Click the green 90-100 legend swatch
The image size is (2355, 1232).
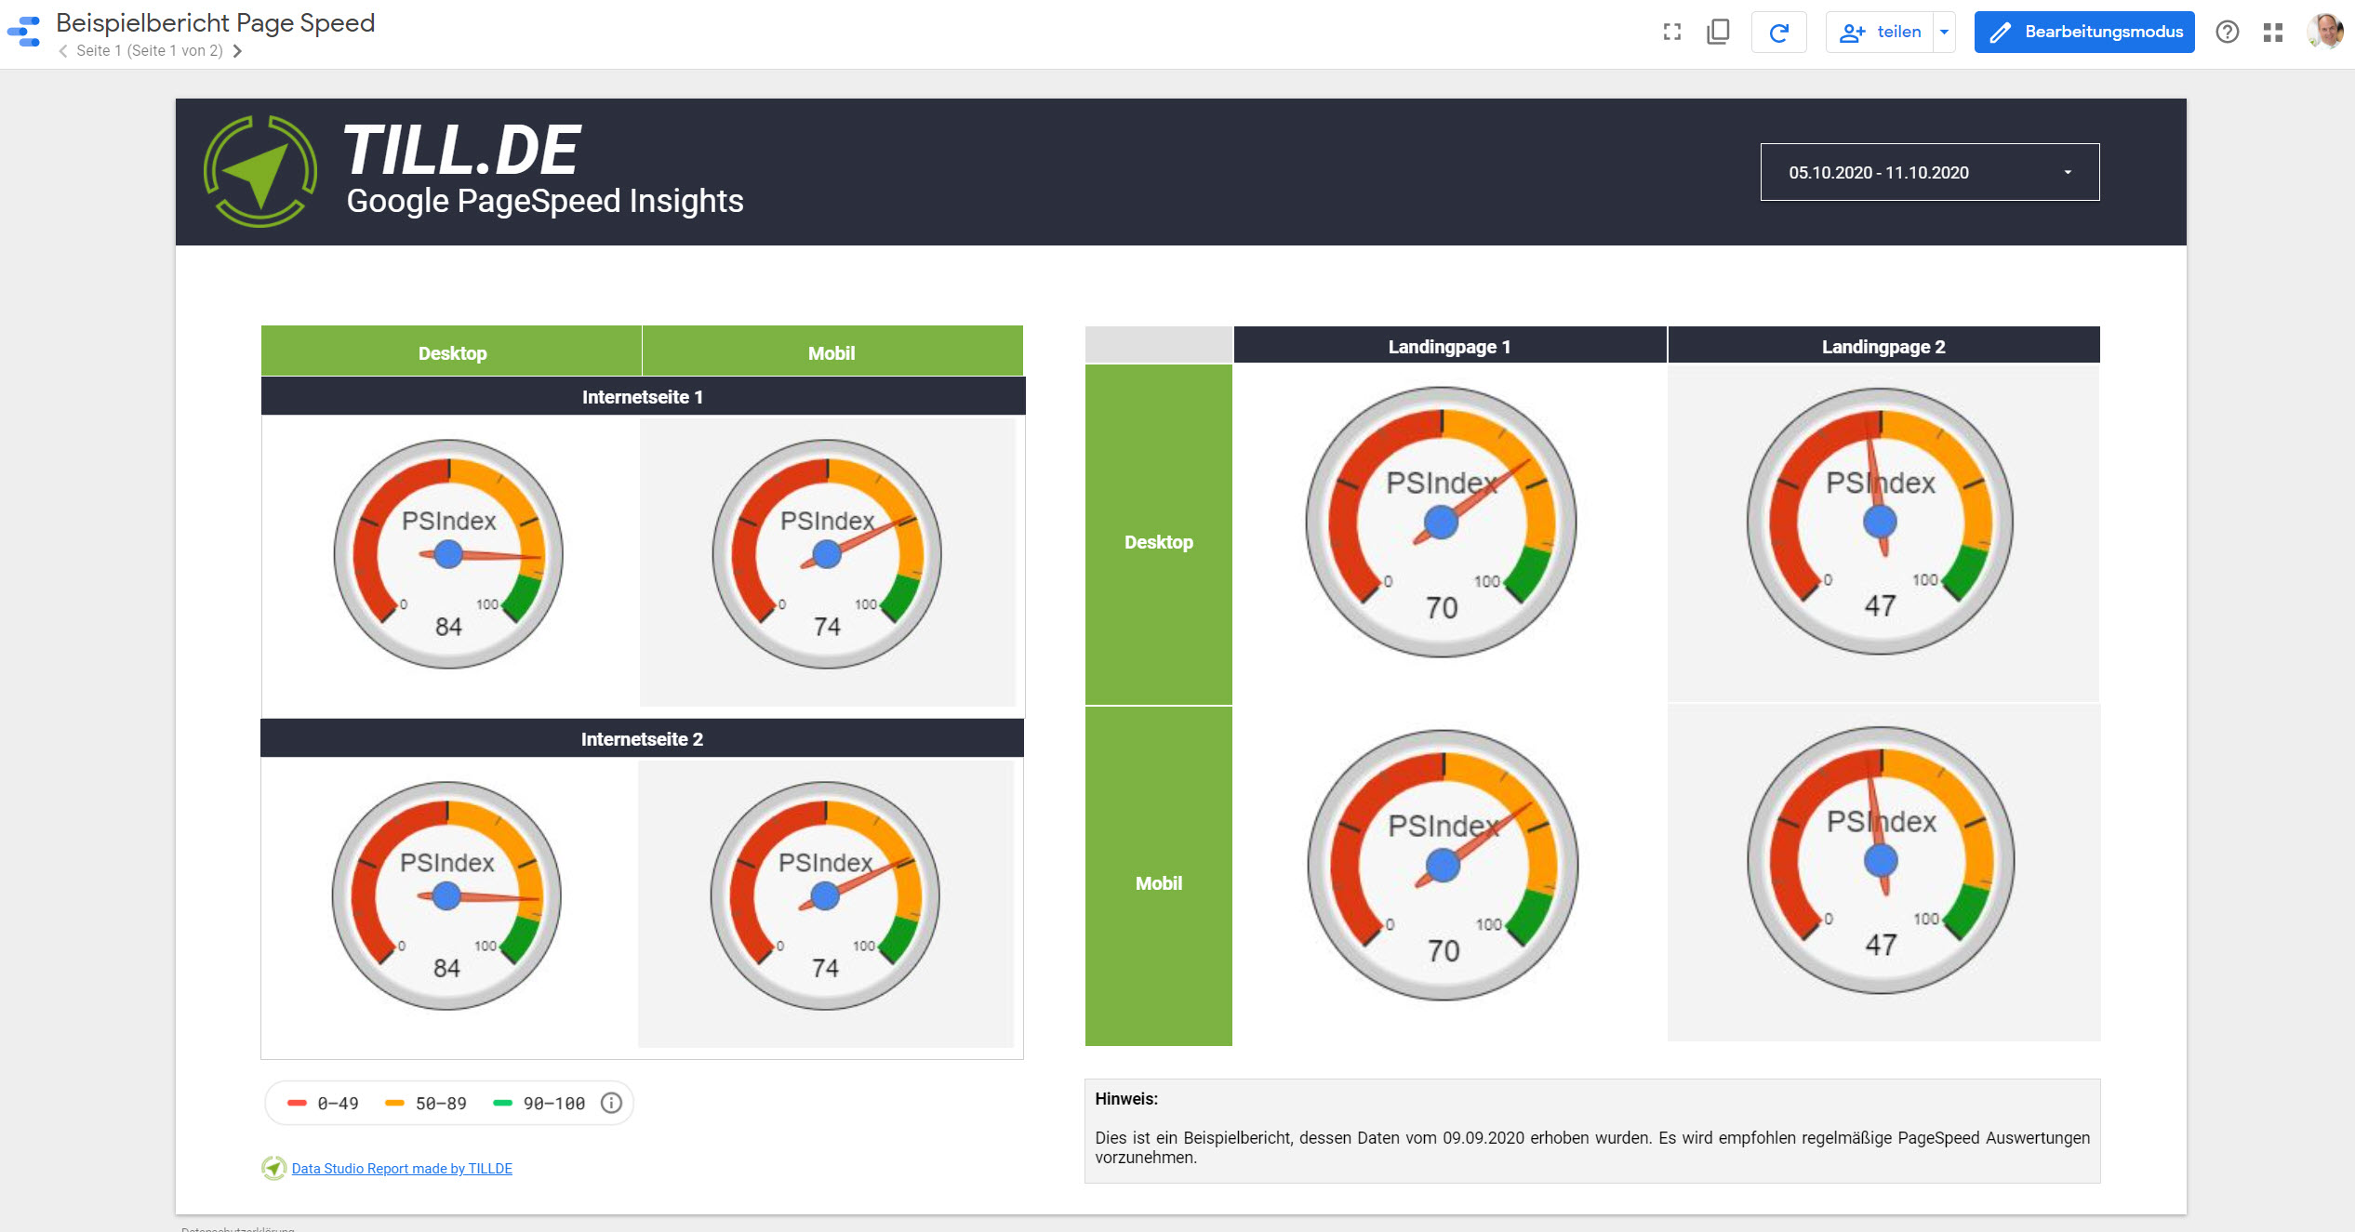502,1103
